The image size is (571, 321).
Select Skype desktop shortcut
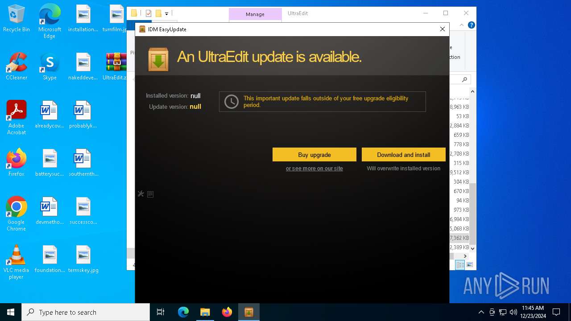(x=50, y=66)
